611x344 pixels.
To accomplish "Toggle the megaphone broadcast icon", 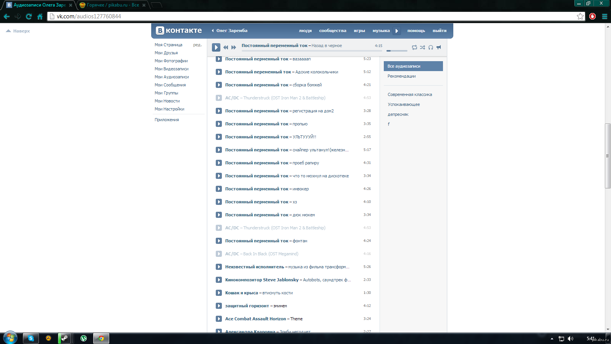I will click(x=439, y=47).
